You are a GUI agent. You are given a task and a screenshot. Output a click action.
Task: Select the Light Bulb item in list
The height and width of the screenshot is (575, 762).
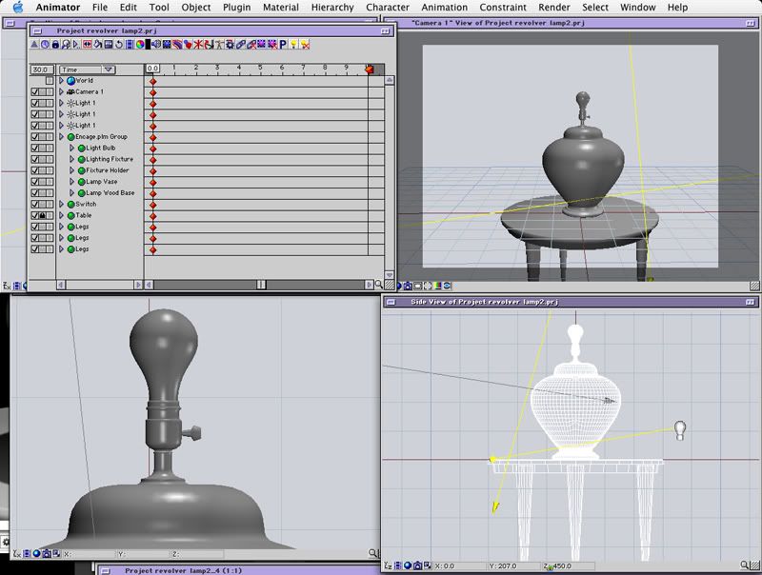pyautogui.click(x=100, y=148)
